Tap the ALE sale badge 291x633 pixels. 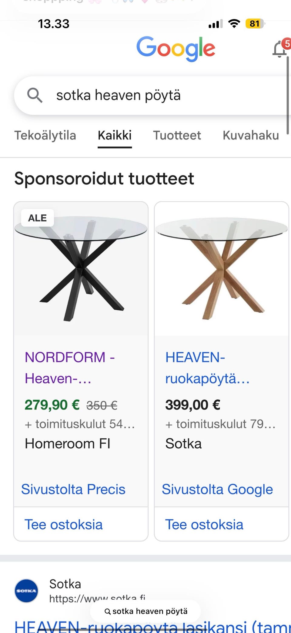[x=37, y=218]
